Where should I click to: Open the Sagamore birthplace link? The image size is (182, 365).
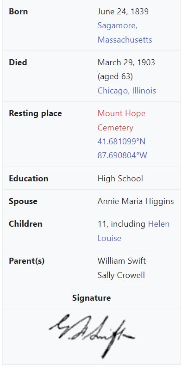click(x=117, y=25)
